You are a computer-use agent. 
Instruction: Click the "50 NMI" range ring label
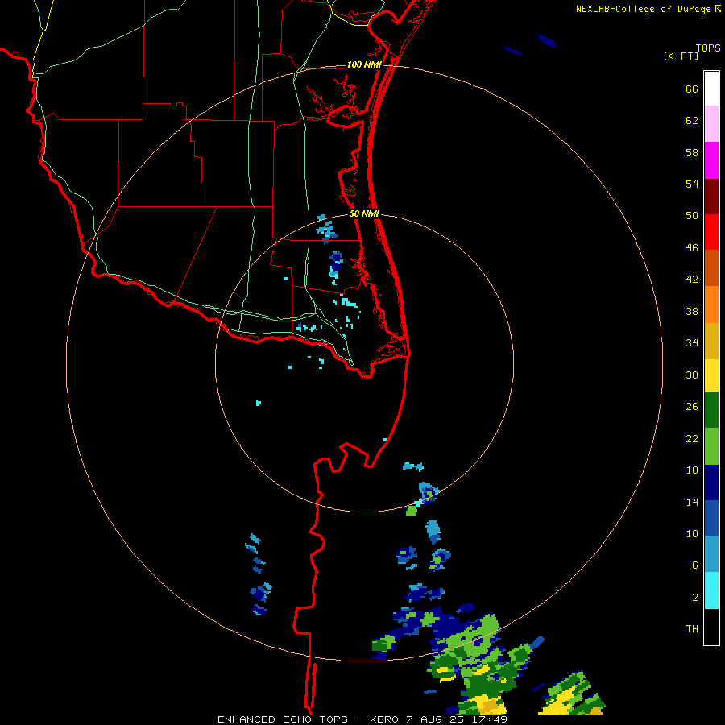tap(364, 213)
